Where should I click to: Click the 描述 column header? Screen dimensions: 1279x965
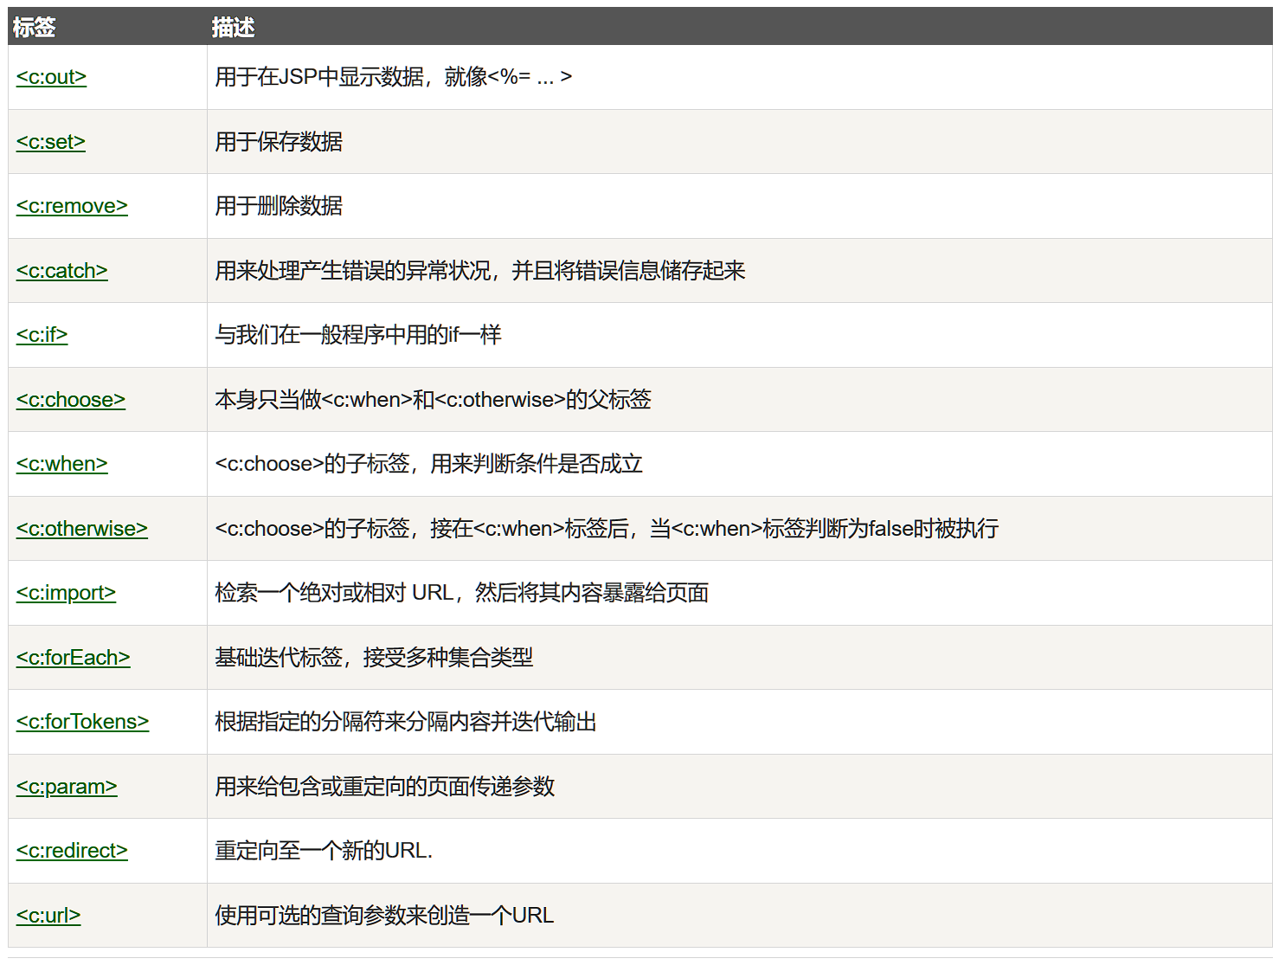coord(233,28)
